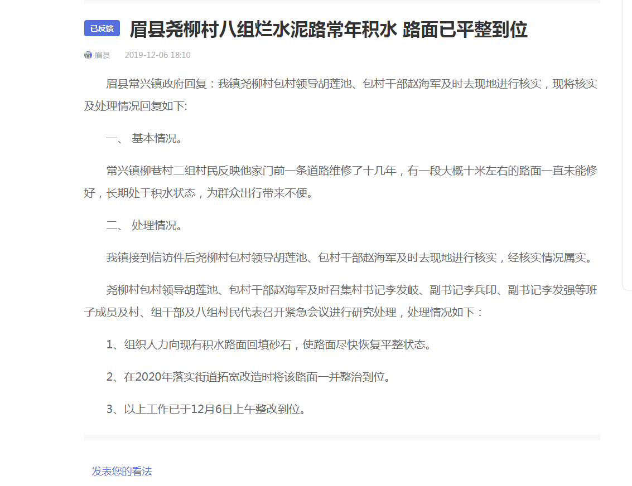Click the source icon beside 眉县
The height and width of the screenshot is (486, 632).
[88, 55]
